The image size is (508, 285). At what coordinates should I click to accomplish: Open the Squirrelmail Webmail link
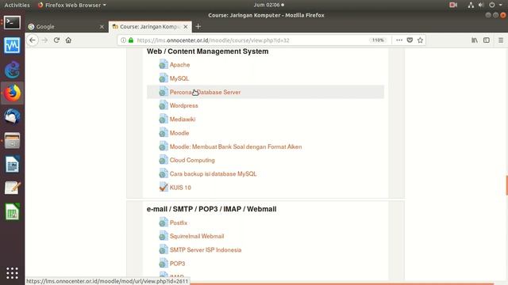[x=197, y=236]
